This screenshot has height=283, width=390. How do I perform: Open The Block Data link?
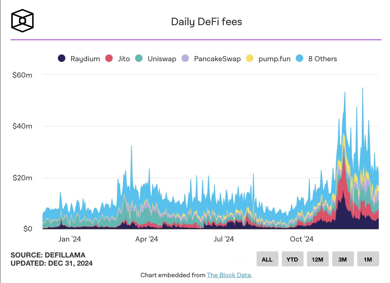pos(229,275)
